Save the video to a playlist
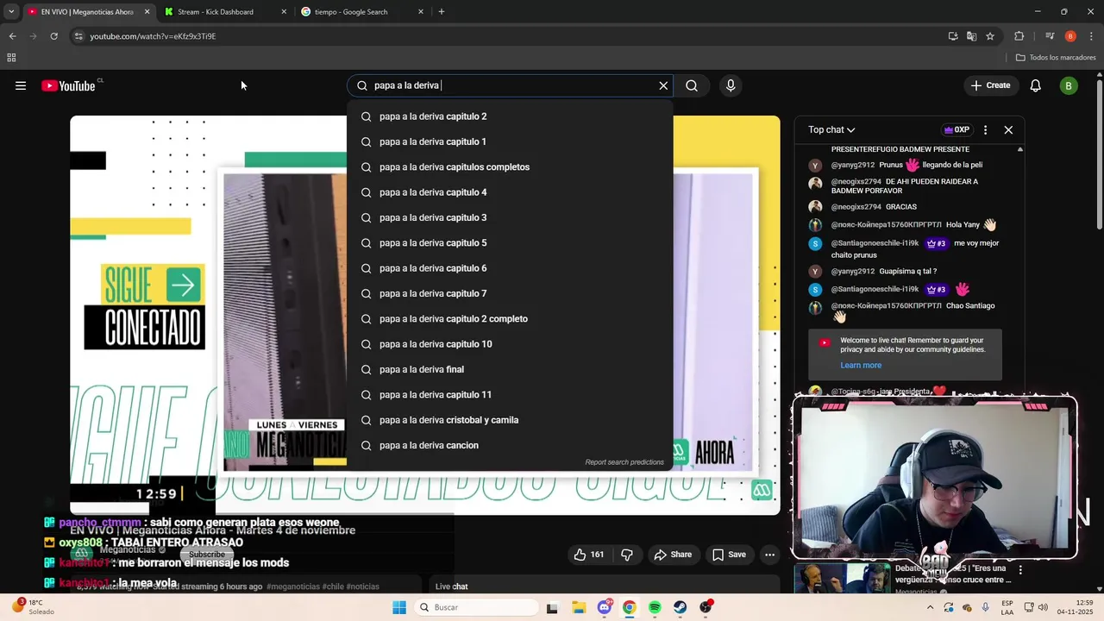Viewport: 1104px width, 621px height. click(728, 555)
